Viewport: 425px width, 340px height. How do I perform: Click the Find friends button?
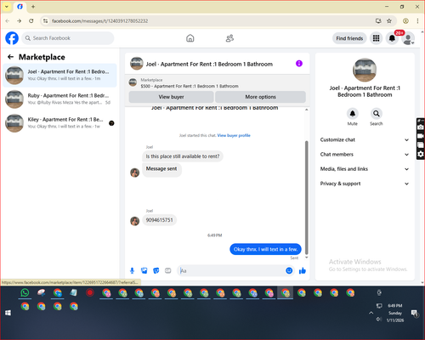[349, 38]
